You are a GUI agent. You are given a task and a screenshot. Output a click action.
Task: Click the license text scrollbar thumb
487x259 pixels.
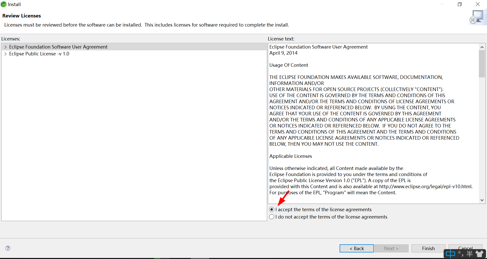coord(482,64)
